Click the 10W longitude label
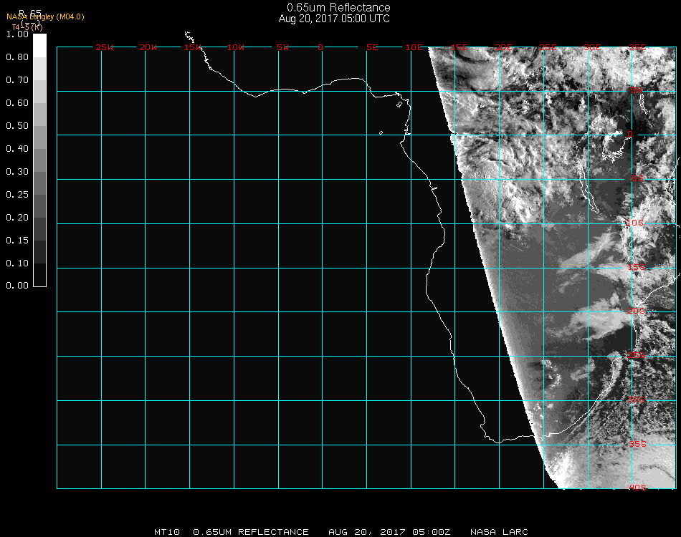This screenshot has height=537, width=681. (236, 47)
